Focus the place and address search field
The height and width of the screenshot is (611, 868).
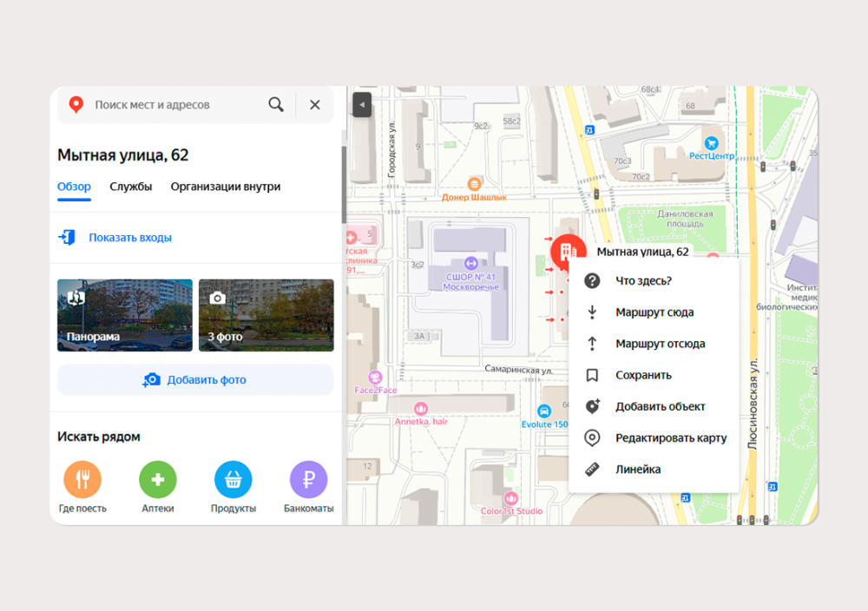point(177,105)
